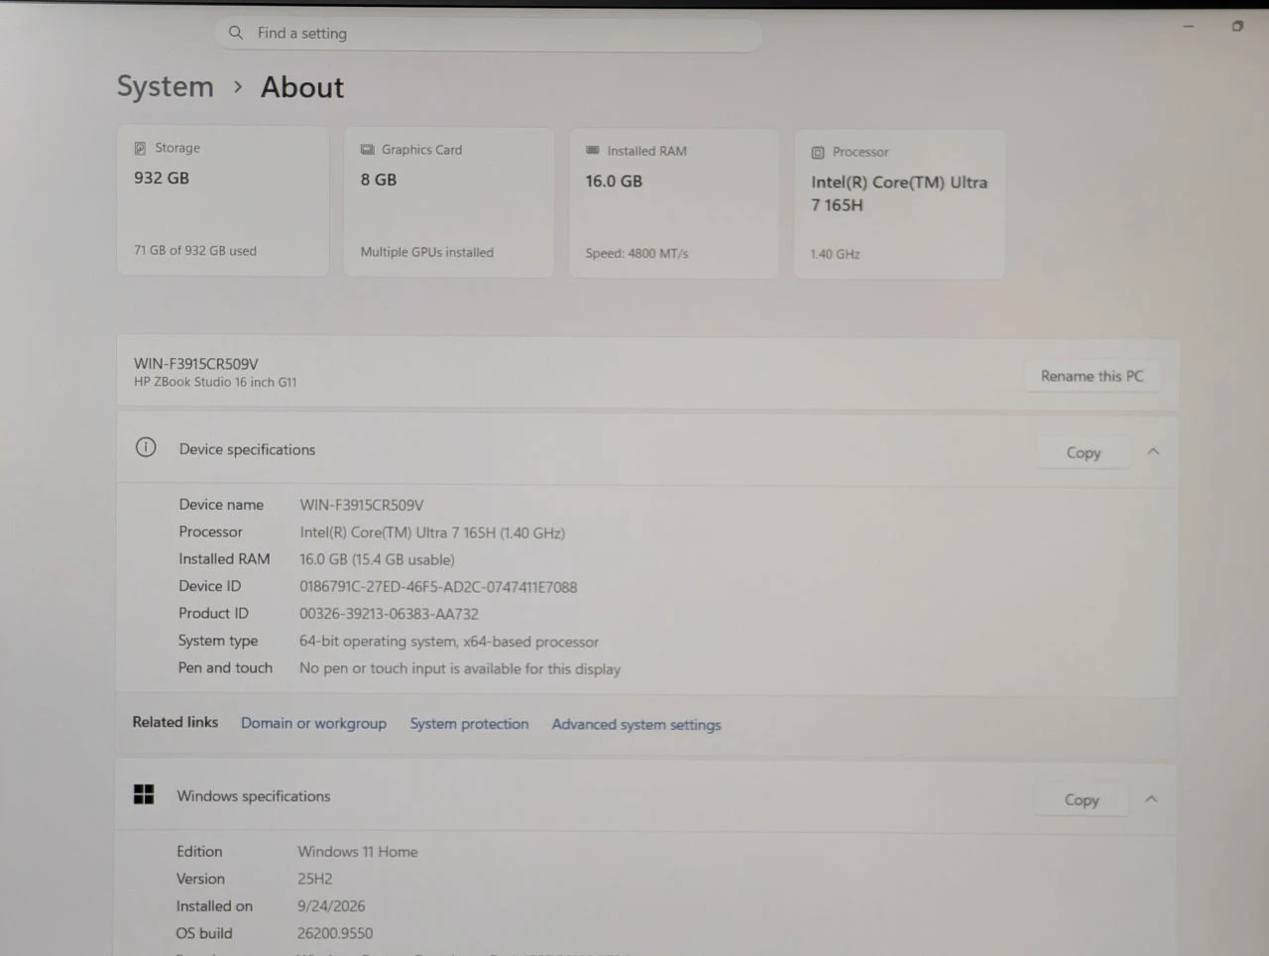Click the Version 25H2 value
Viewport: 1269px width, 956px height.
[315, 879]
